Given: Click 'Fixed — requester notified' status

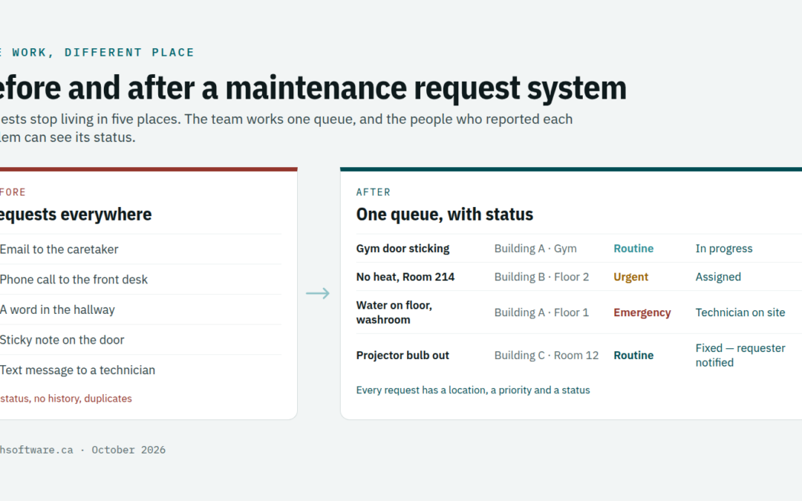Looking at the screenshot, I should coord(740,356).
